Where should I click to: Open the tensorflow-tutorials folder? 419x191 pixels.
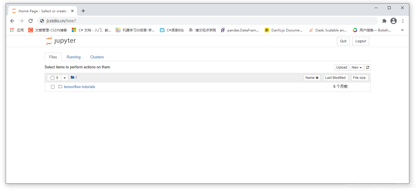pos(79,87)
